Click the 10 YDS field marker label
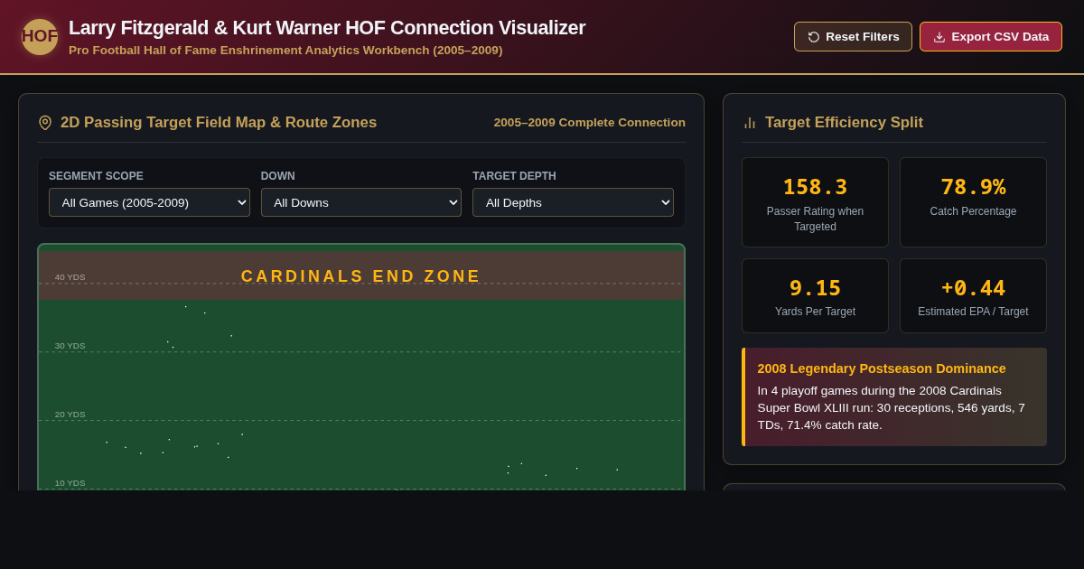 (x=70, y=483)
